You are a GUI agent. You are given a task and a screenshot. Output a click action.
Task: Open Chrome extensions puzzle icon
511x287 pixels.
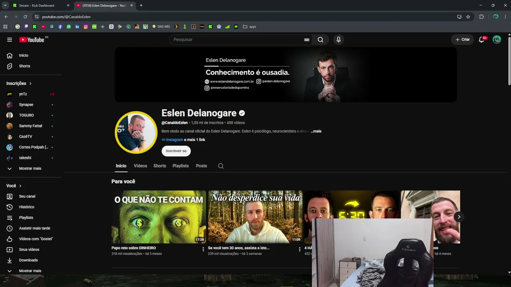click(481, 17)
